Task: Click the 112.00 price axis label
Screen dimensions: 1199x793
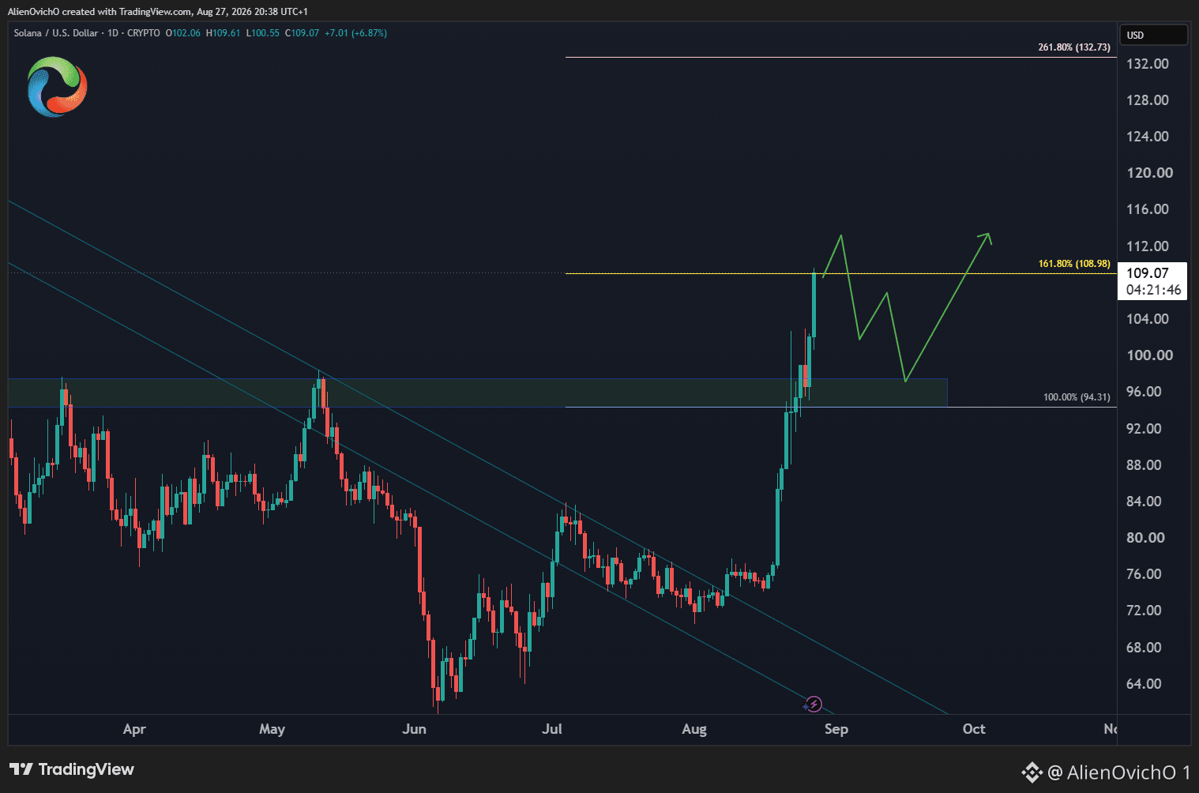Action: click(1148, 246)
